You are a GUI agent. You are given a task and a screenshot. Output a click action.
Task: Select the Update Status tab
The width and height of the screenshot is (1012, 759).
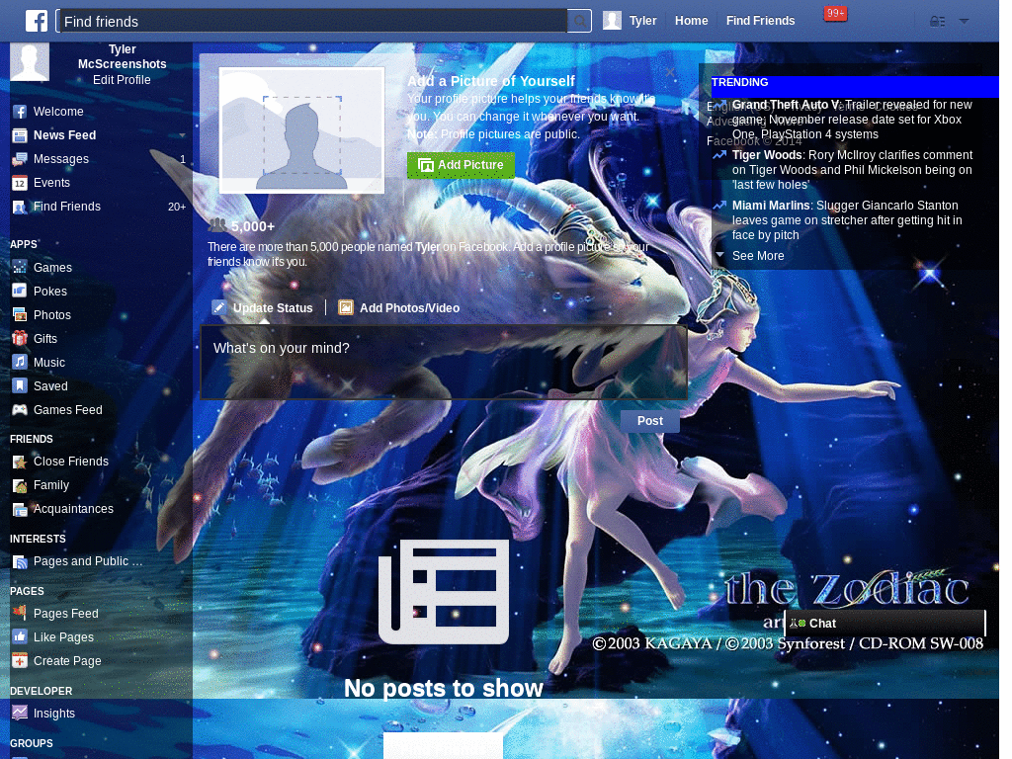(x=262, y=308)
